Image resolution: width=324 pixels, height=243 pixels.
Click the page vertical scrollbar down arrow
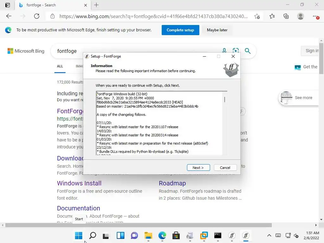pos(321,220)
